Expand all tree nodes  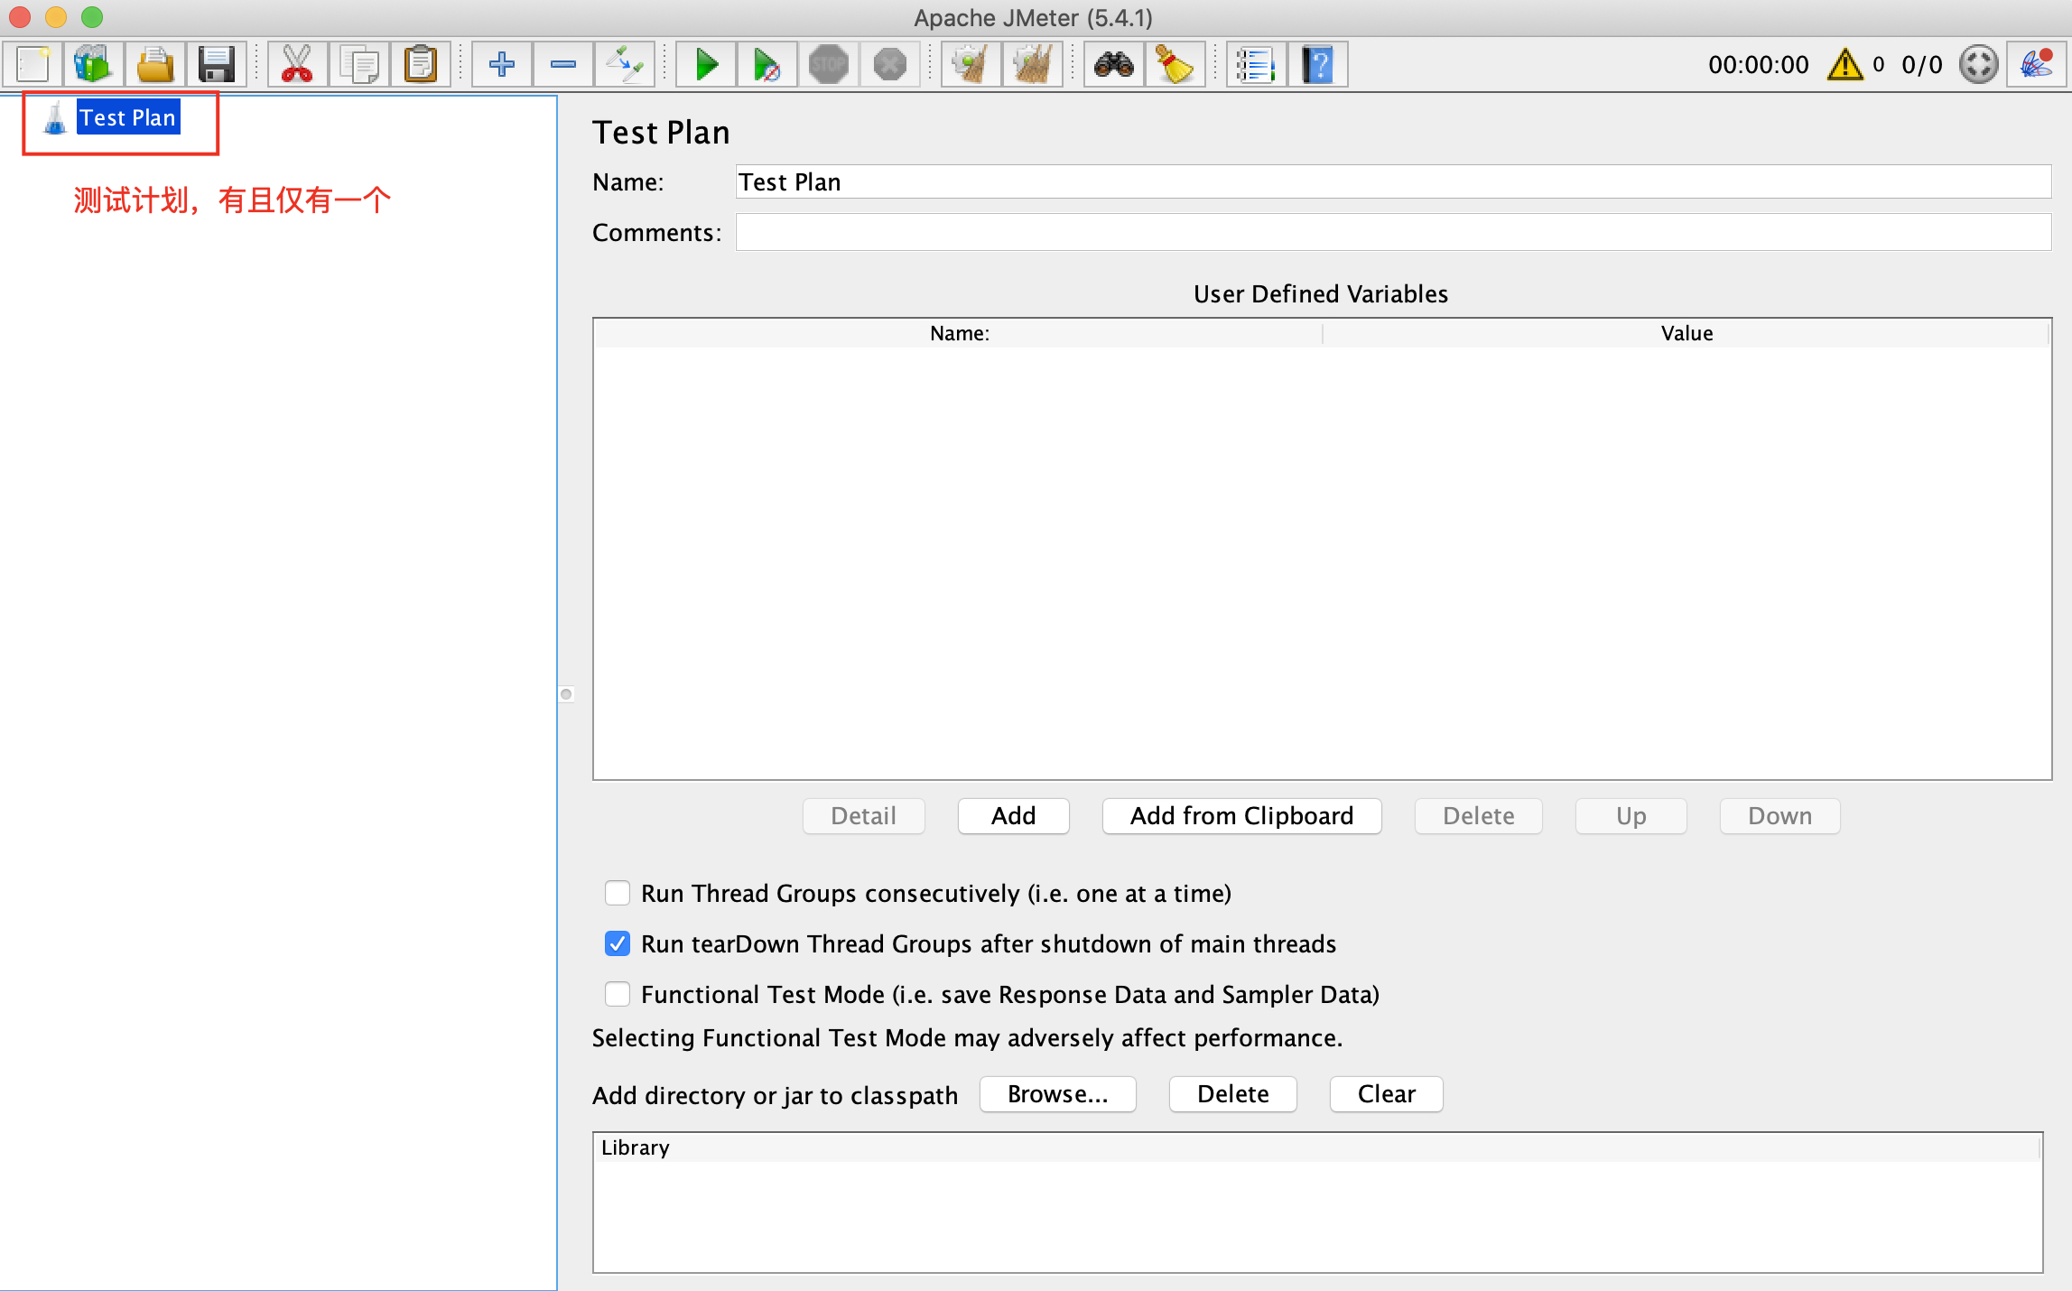(x=501, y=64)
